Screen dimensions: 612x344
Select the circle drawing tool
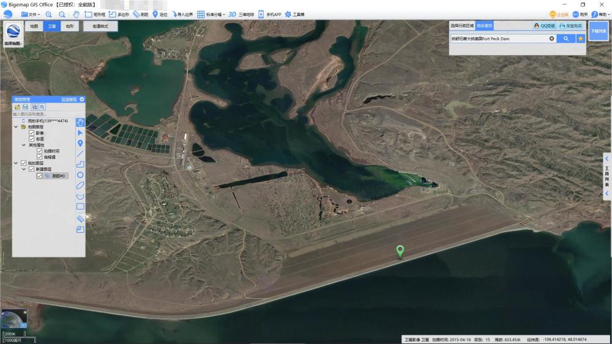tap(80, 175)
